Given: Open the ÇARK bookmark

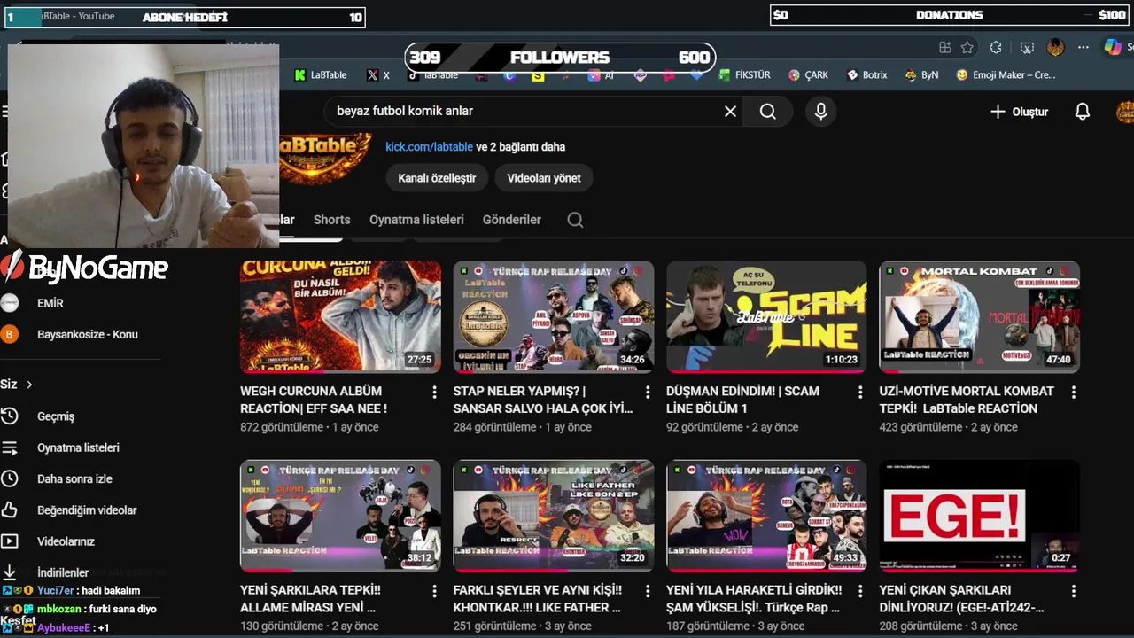Looking at the screenshot, I should click(808, 75).
